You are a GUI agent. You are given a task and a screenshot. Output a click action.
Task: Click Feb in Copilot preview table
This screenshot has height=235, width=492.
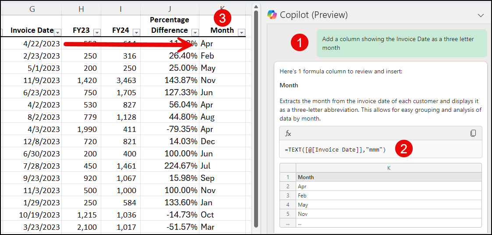pos(389,196)
